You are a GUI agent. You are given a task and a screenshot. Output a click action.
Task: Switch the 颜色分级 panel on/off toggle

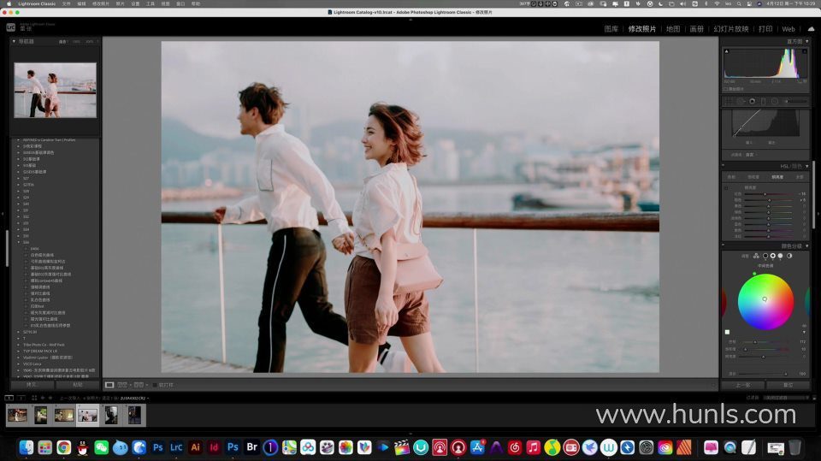724,245
